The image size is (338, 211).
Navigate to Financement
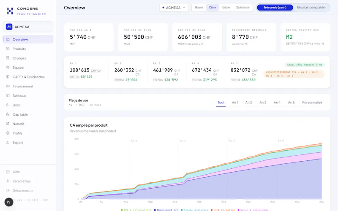coord(28,86)
